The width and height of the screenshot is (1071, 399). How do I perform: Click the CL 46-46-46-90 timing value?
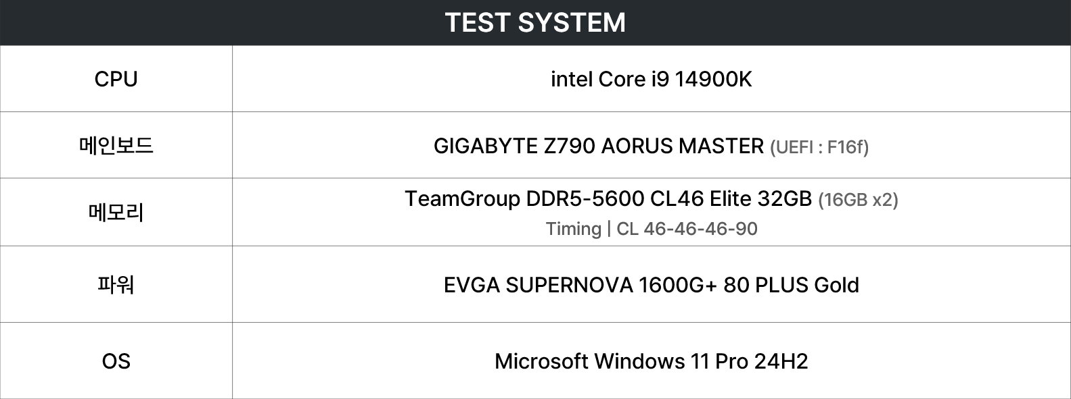pyautogui.click(x=687, y=229)
